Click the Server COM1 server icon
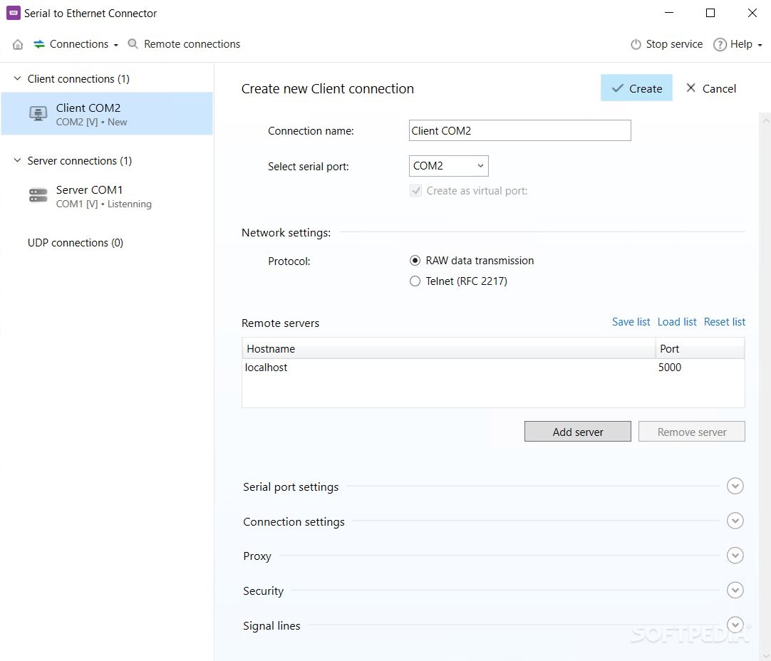This screenshot has height=661, width=771. coord(38,195)
